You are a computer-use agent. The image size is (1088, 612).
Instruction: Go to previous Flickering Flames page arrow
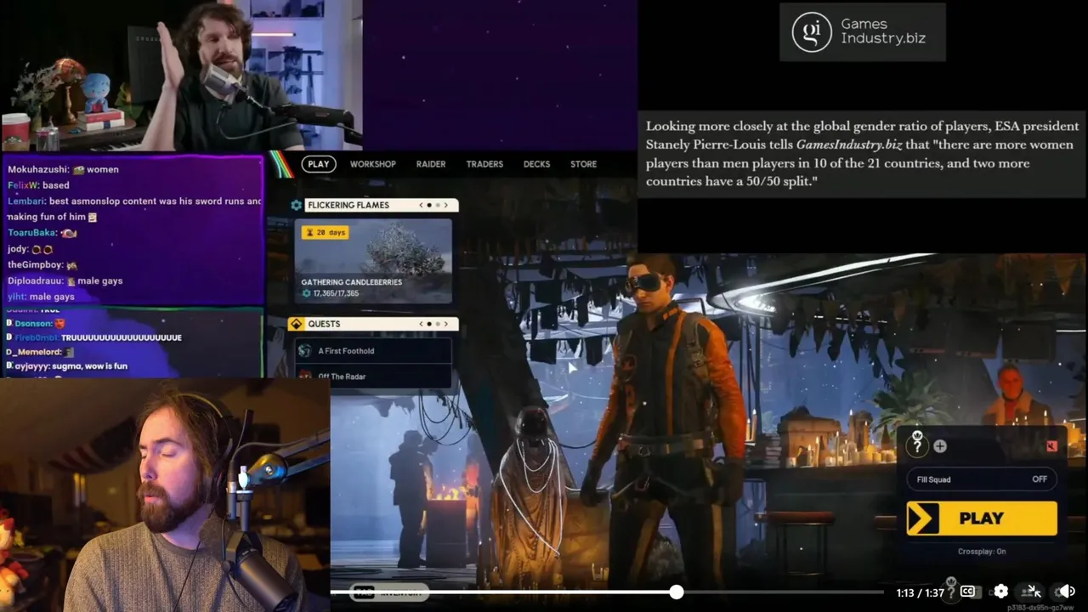tap(421, 205)
